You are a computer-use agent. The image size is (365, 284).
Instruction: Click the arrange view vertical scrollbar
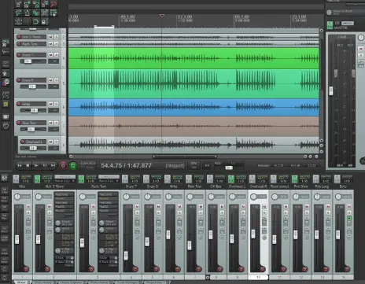coord(321,65)
